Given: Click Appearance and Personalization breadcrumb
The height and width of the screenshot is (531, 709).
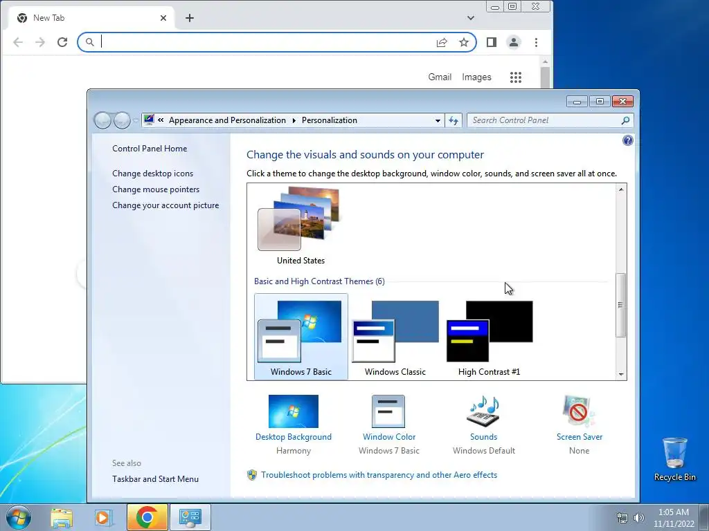Looking at the screenshot, I should 227,120.
